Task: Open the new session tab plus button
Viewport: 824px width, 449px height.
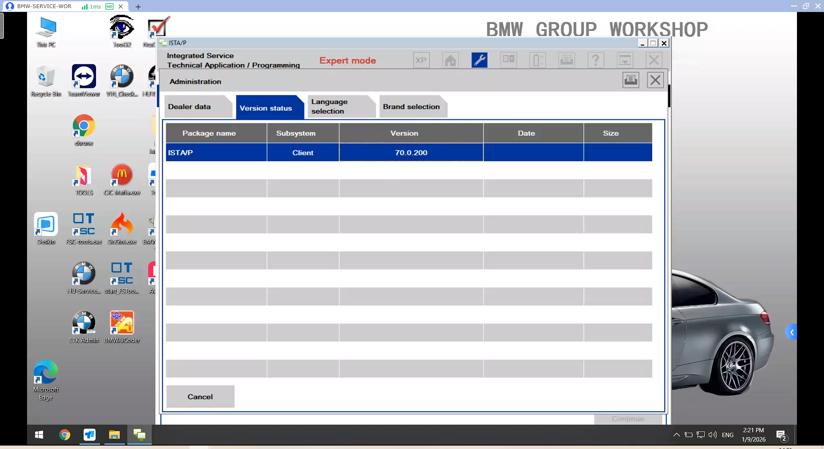Action: coord(138,6)
